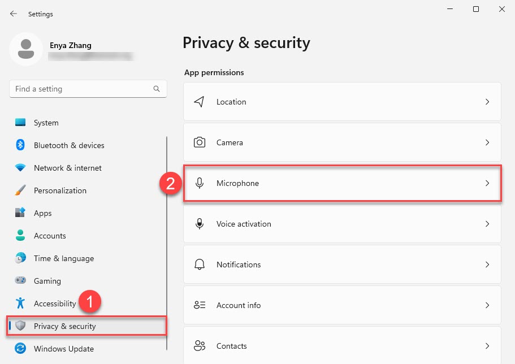This screenshot has width=515, height=364.
Task: Expand the Account info chevron
Action: coord(487,305)
